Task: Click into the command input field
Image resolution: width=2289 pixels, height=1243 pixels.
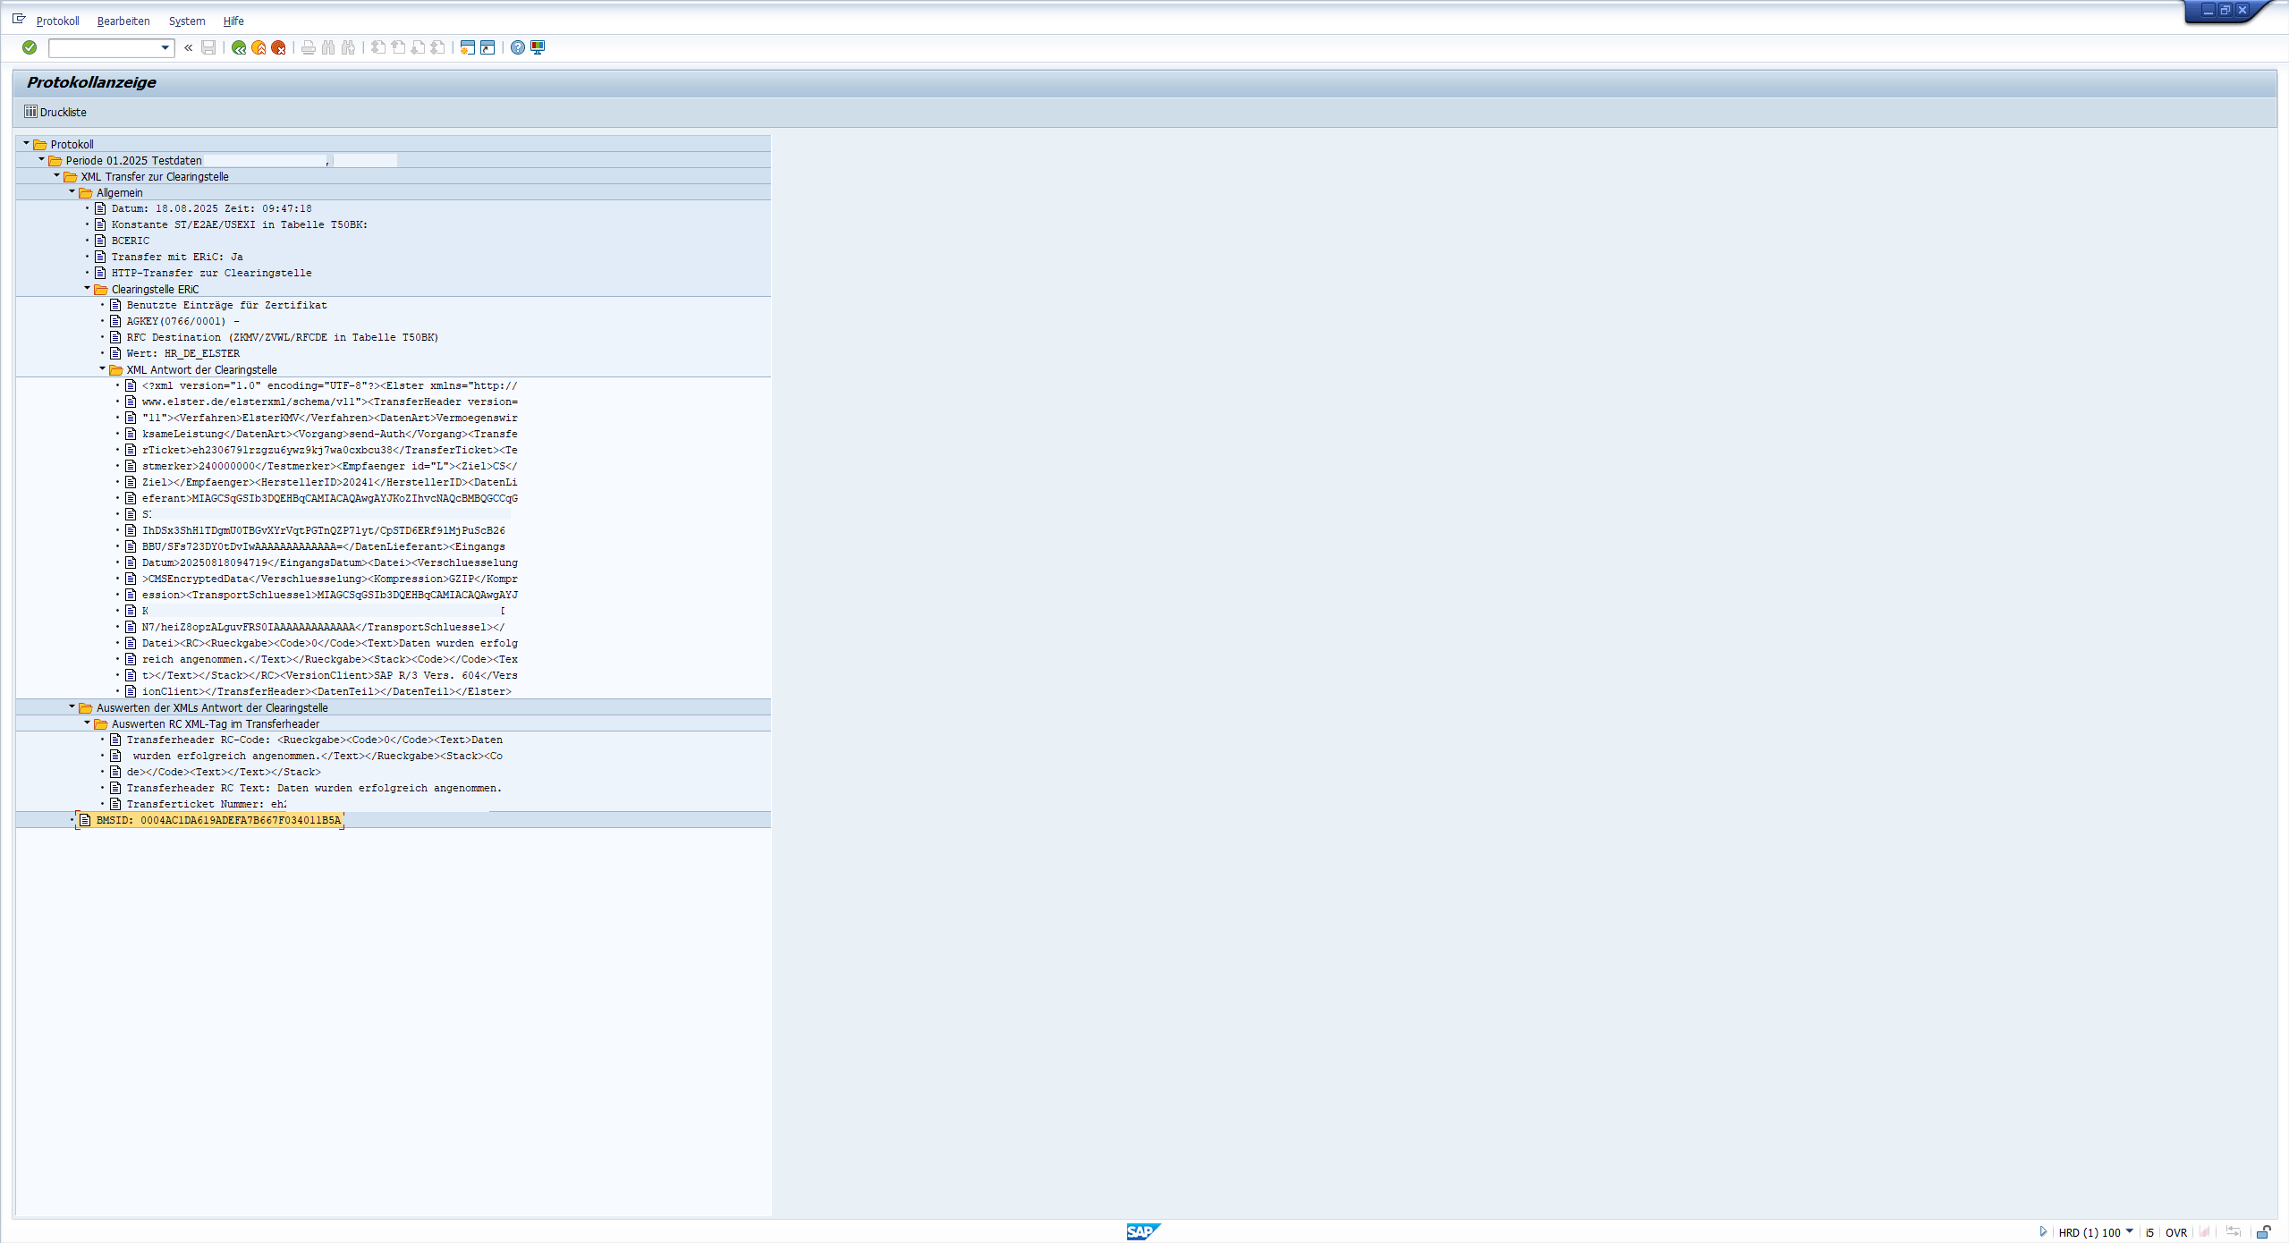Action: coord(104,47)
